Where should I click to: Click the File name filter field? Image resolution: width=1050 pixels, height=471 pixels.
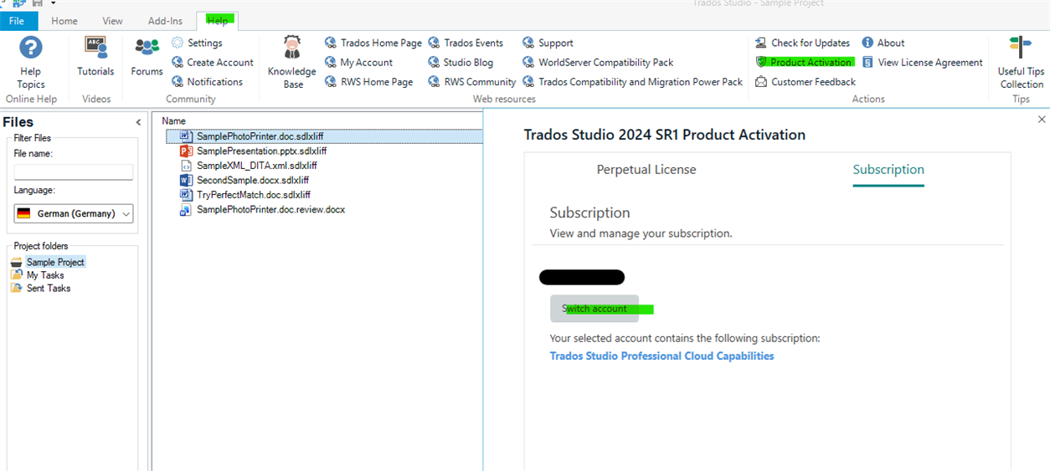pyautogui.click(x=74, y=172)
